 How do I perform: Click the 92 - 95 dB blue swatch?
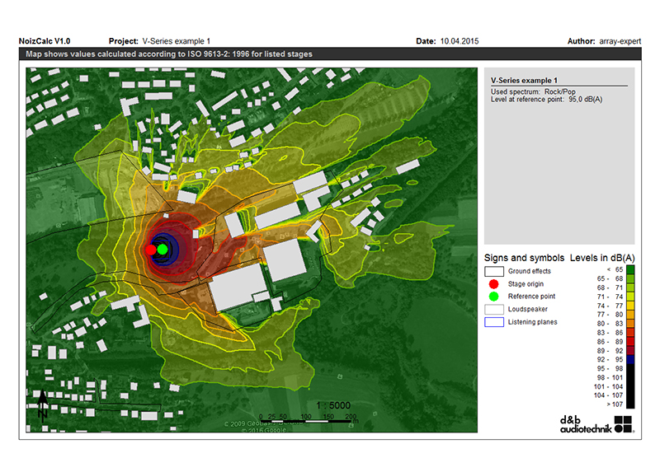pos(630,360)
